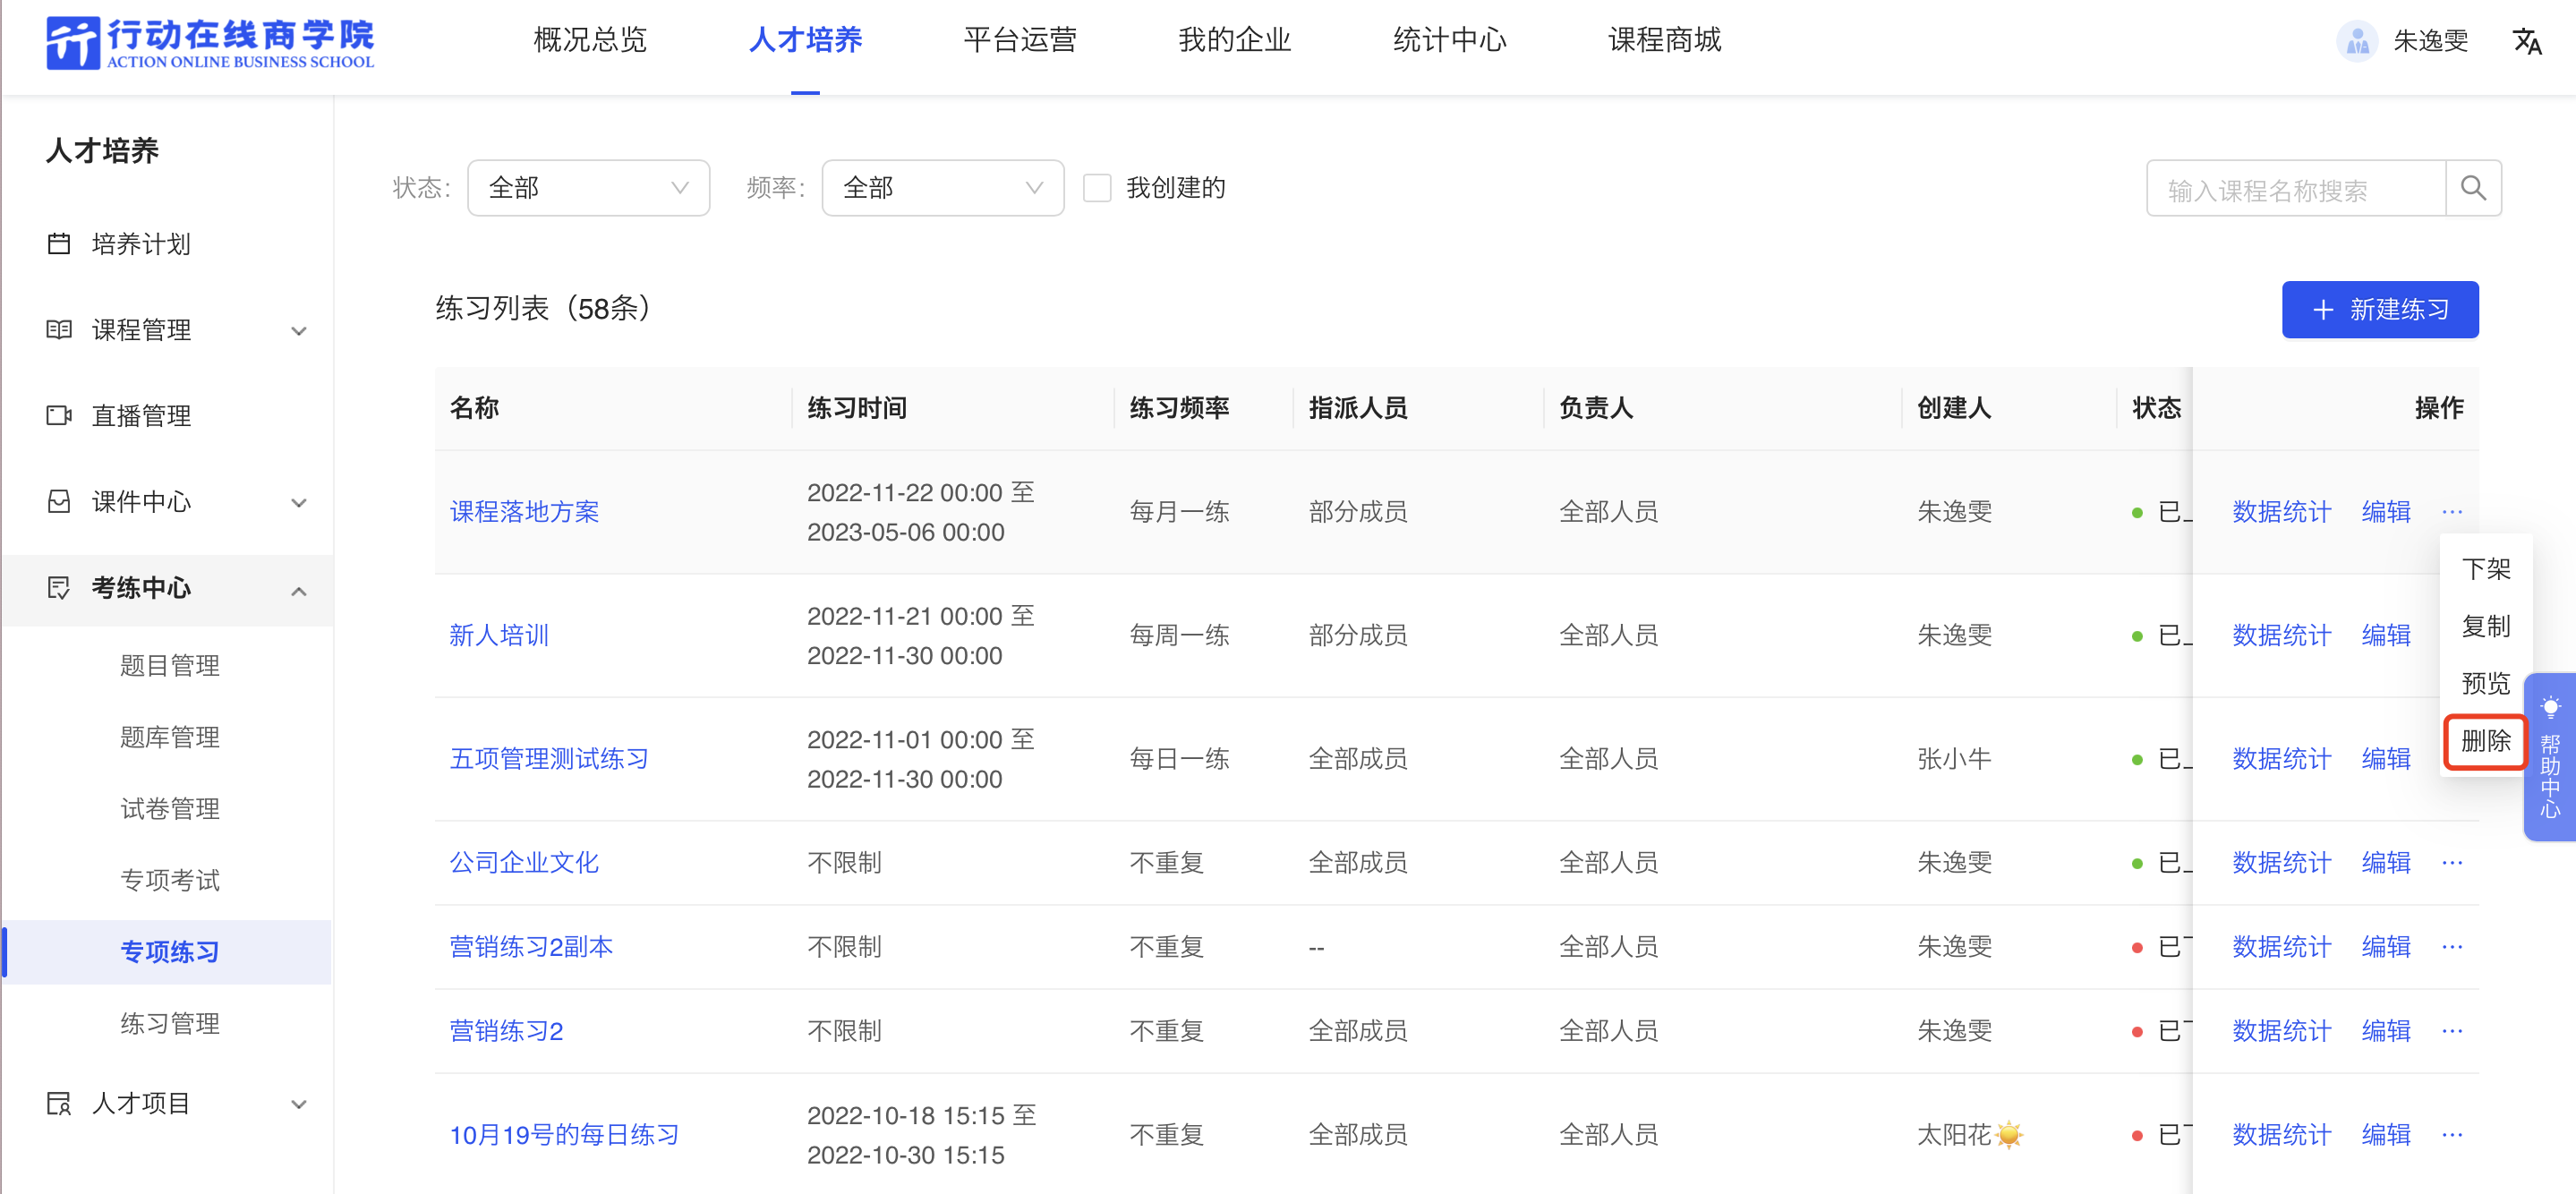2576x1194 pixels.
Task: Click the 直播管理 camera icon
Action: pos(59,416)
